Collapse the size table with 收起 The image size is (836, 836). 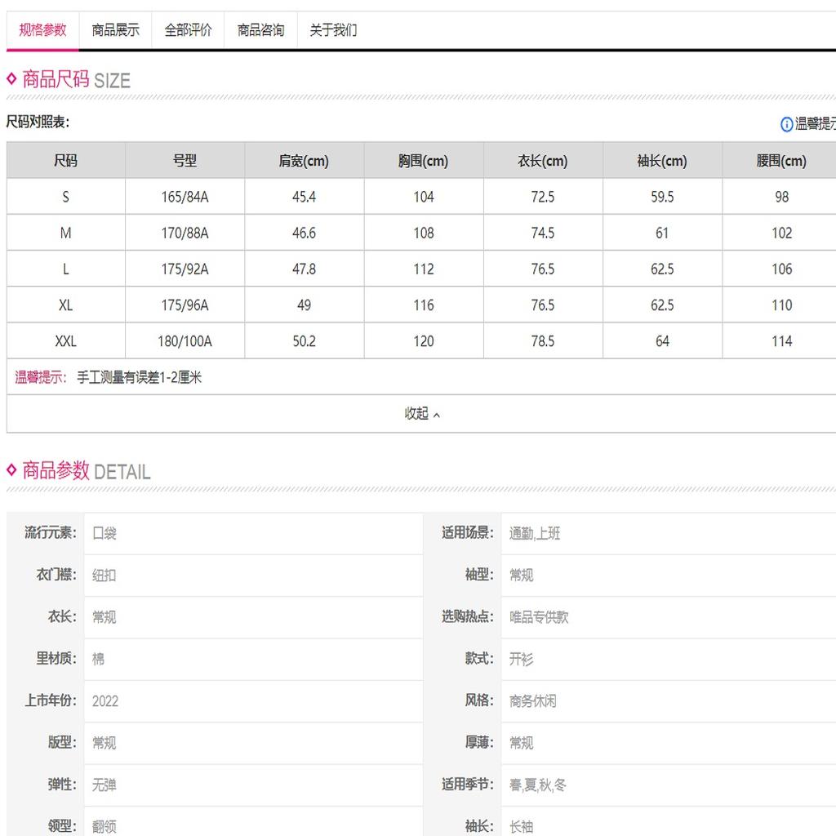pos(422,414)
